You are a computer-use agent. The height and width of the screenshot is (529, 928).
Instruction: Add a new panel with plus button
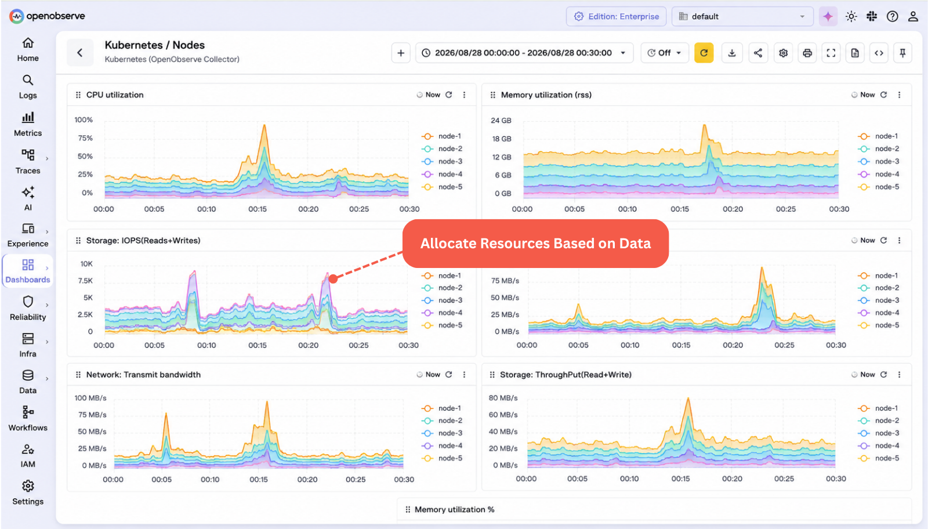(x=401, y=53)
